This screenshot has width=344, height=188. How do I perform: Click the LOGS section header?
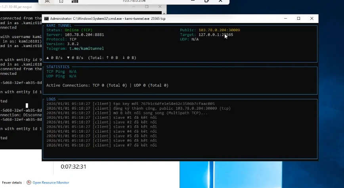pos(51,99)
